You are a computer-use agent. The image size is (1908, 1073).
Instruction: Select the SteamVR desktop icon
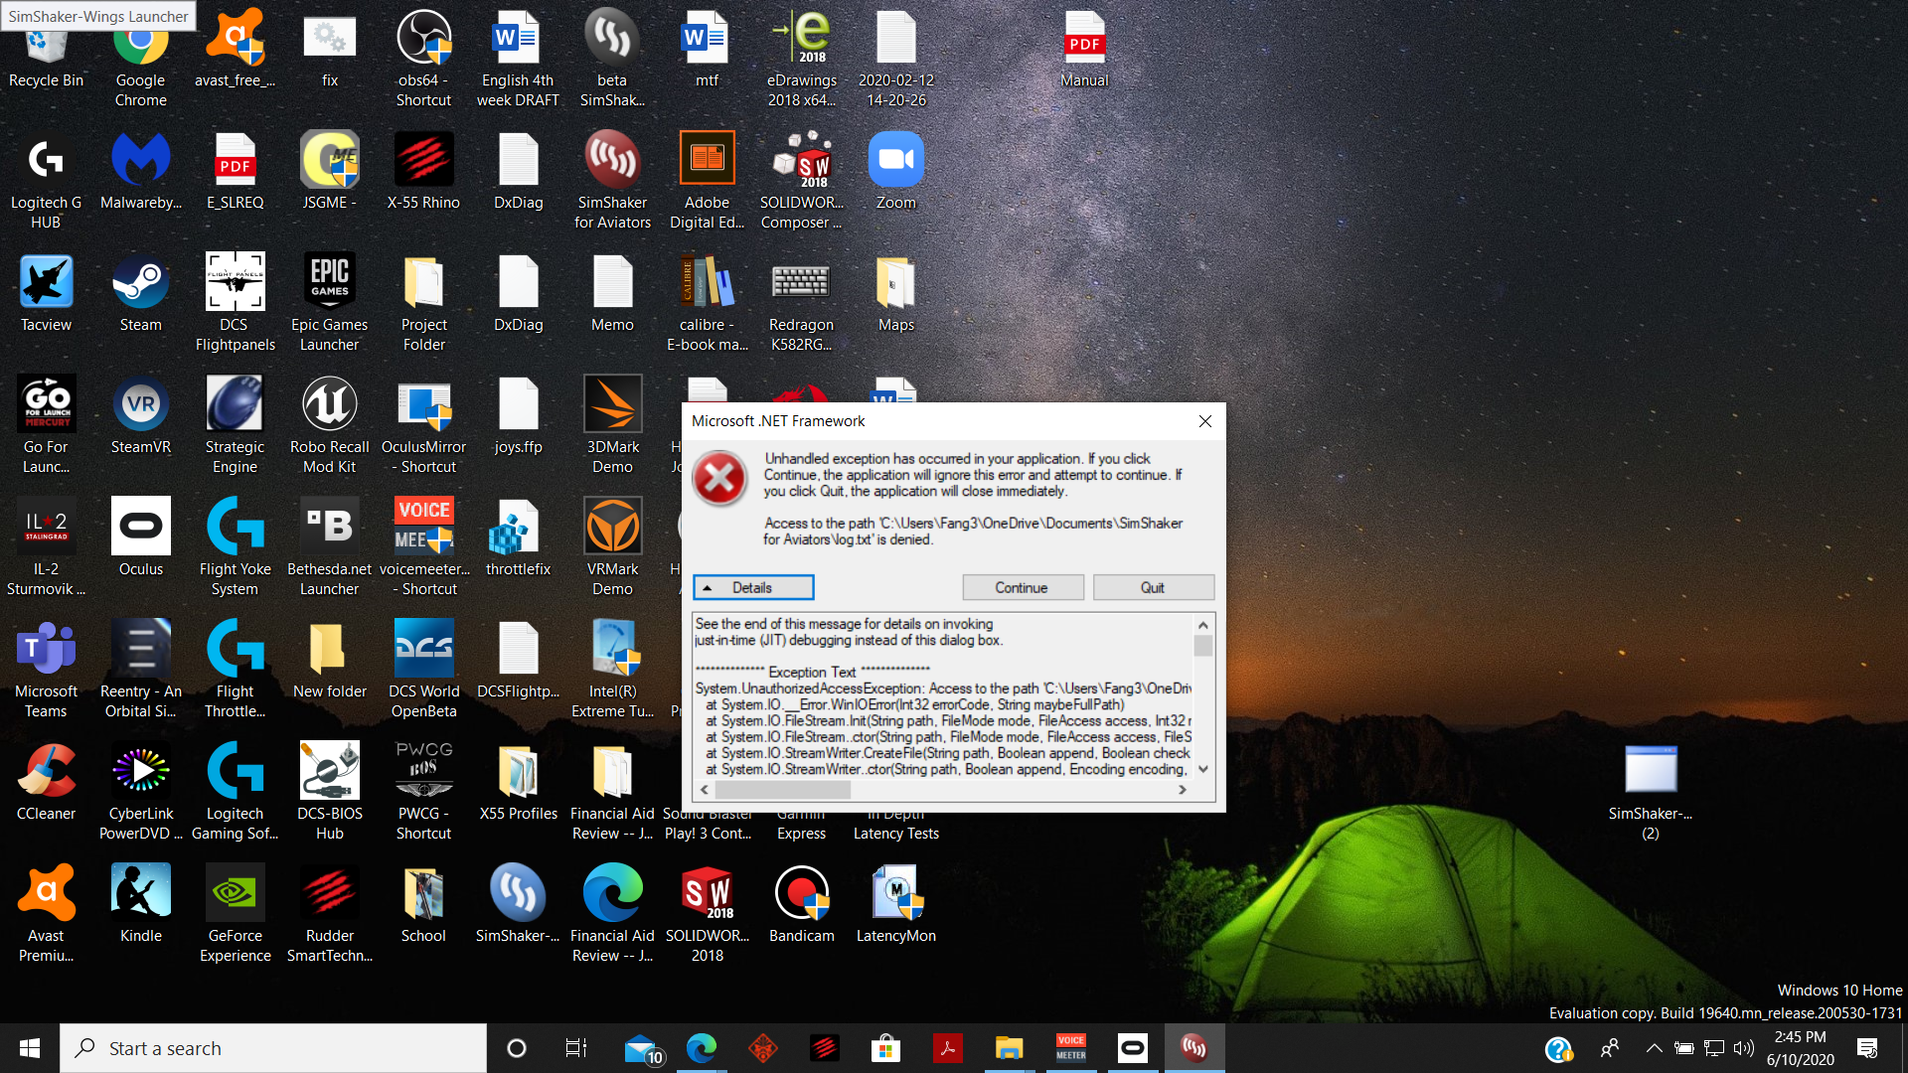tap(140, 416)
